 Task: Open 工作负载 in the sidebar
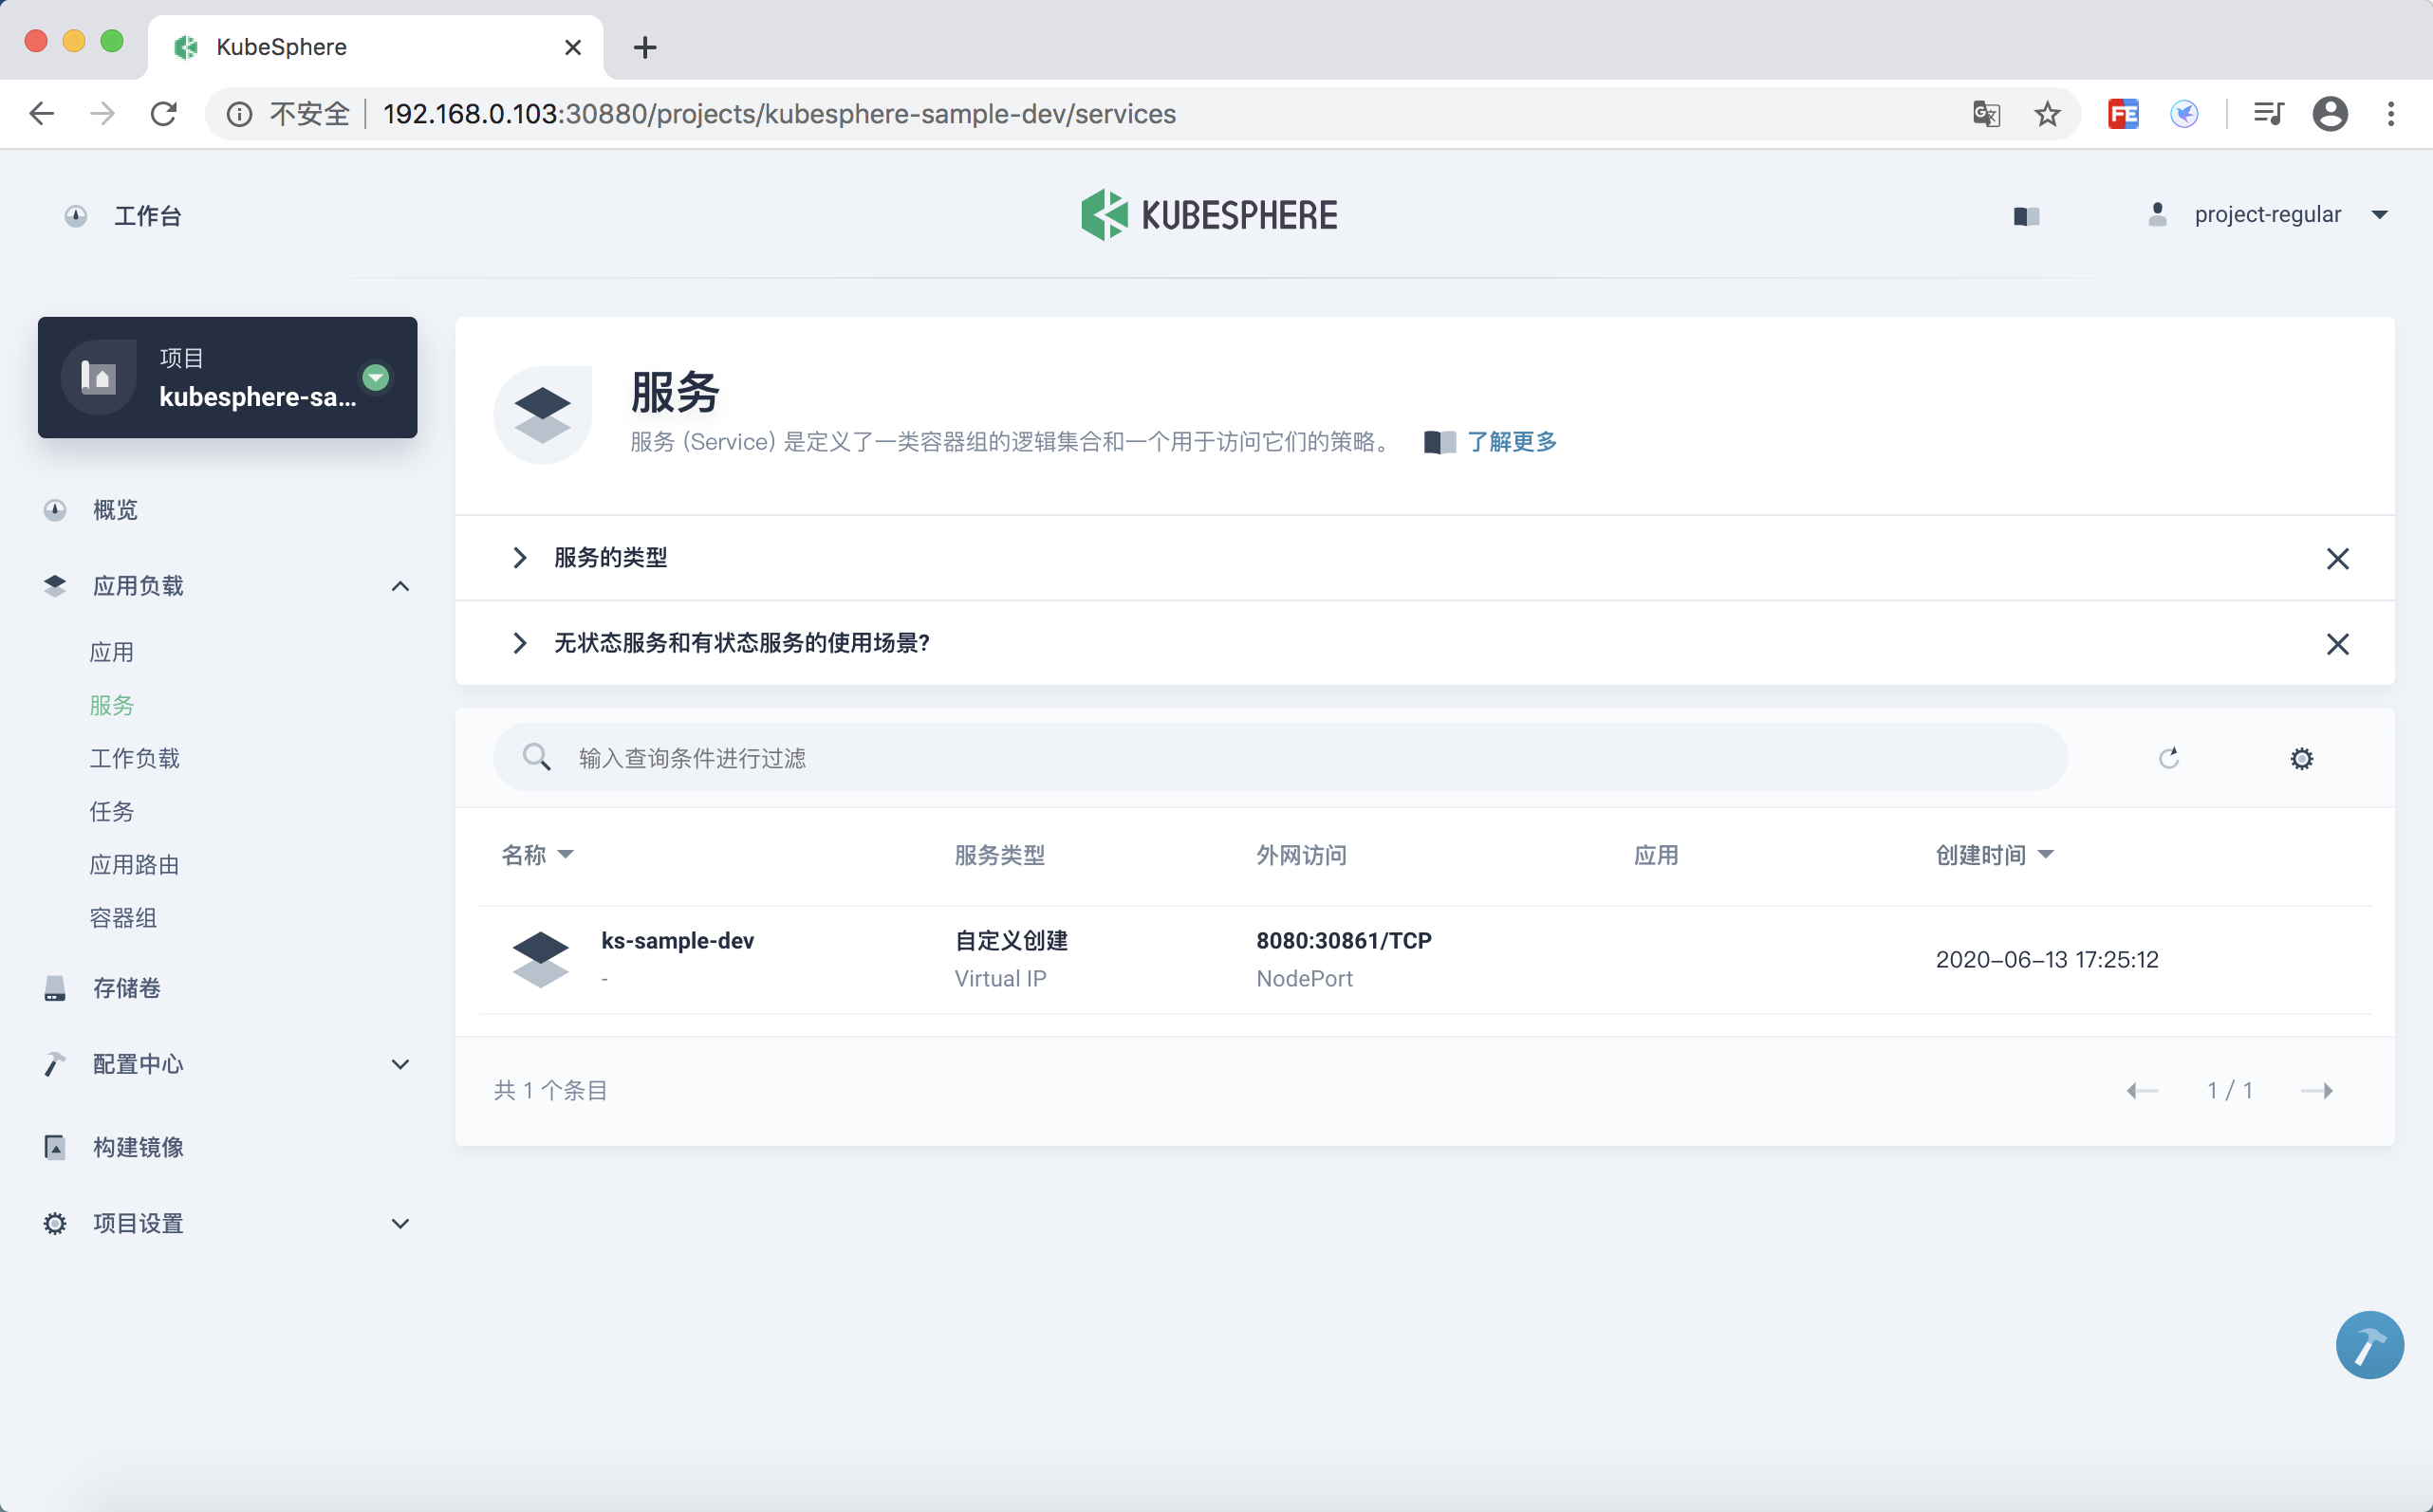point(135,758)
